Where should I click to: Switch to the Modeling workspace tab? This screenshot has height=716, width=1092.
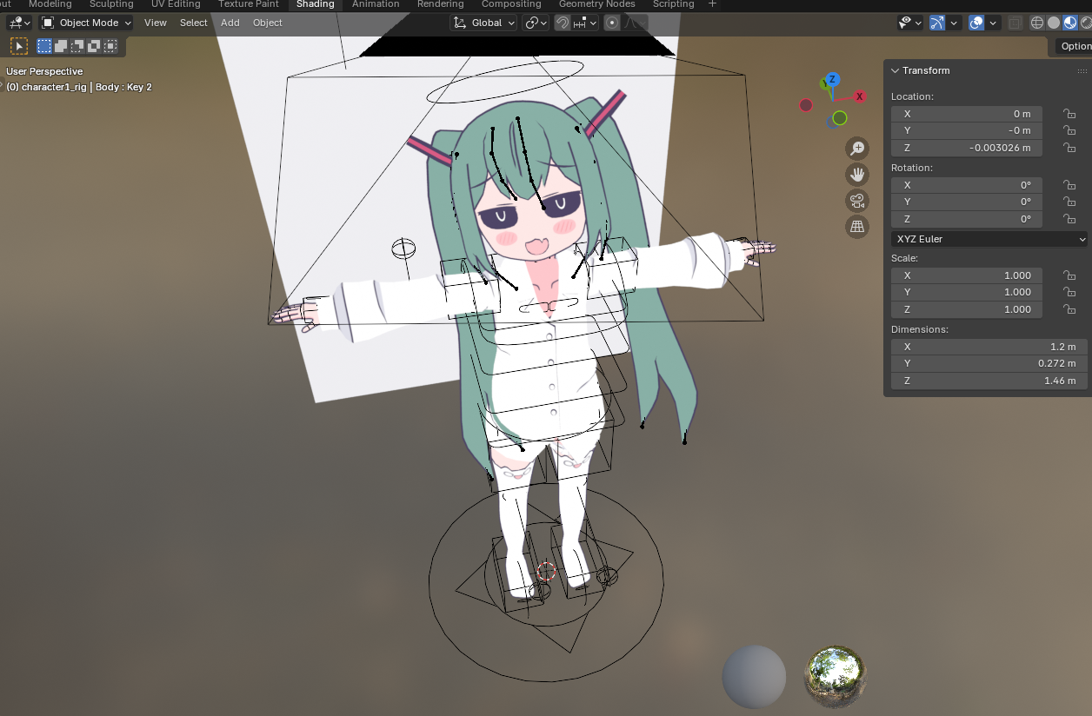pyautogui.click(x=50, y=4)
